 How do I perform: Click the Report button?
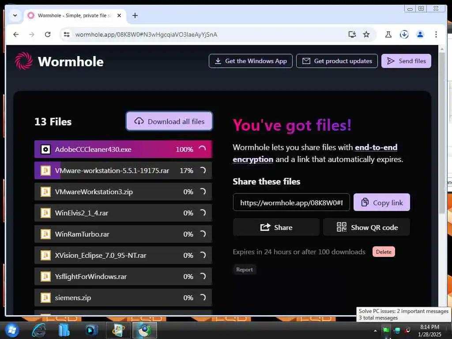click(245, 270)
